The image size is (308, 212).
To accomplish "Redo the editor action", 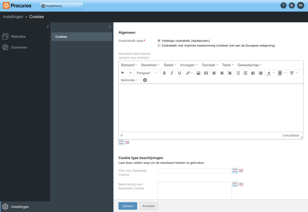I will 130,73.
